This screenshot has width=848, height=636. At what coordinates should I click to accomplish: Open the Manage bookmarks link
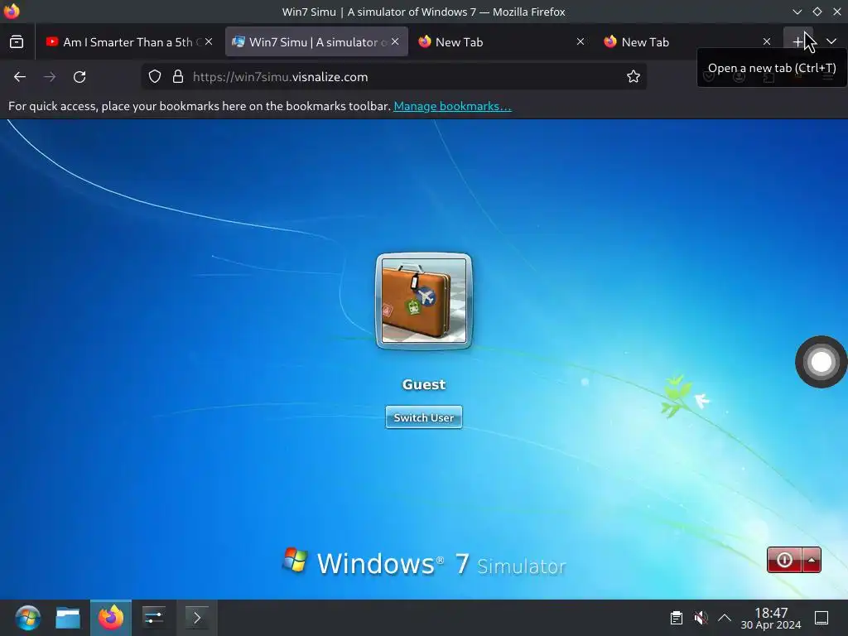click(x=452, y=106)
